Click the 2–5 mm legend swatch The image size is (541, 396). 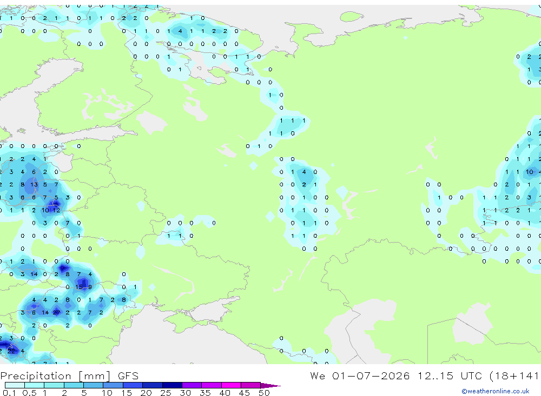click(74, 385)
